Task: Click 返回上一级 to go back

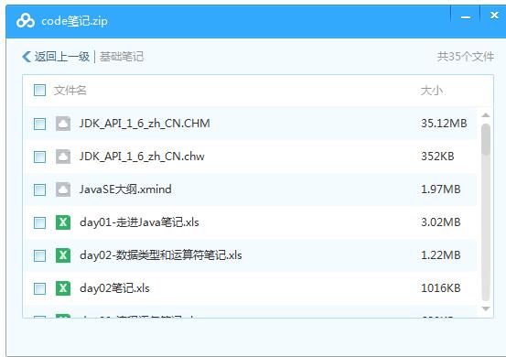Action: click(x=61, y=57)
